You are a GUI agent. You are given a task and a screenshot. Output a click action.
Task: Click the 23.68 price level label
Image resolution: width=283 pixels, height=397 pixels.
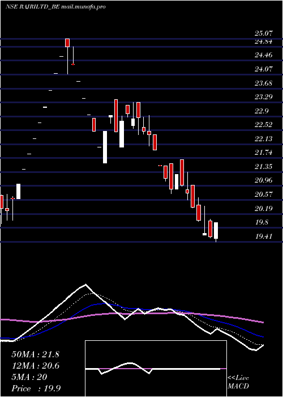264,83
